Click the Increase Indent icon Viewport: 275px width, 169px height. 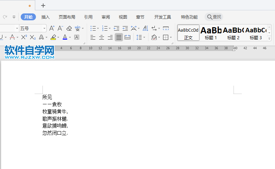pyautogui.click(x=125, y=28)
